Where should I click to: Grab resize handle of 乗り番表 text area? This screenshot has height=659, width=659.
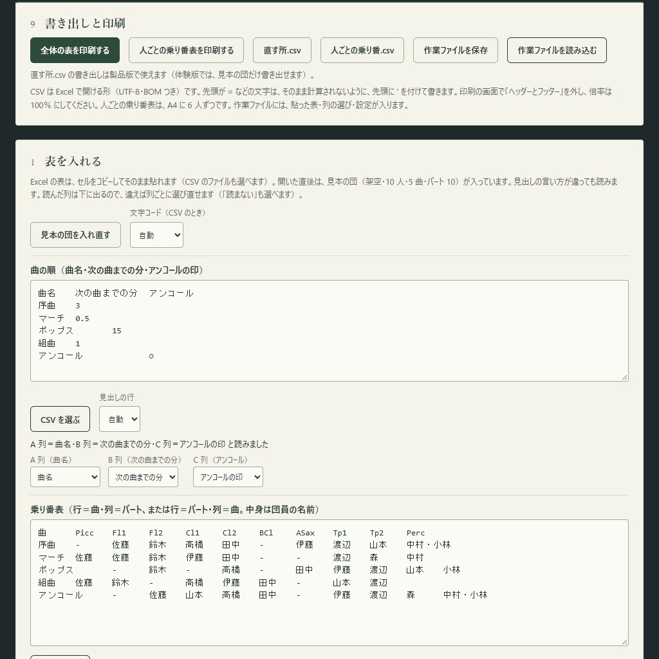624,642
